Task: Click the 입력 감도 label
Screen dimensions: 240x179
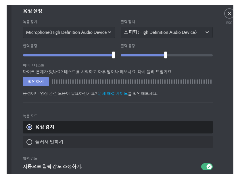Action: (x=30, y=158)
